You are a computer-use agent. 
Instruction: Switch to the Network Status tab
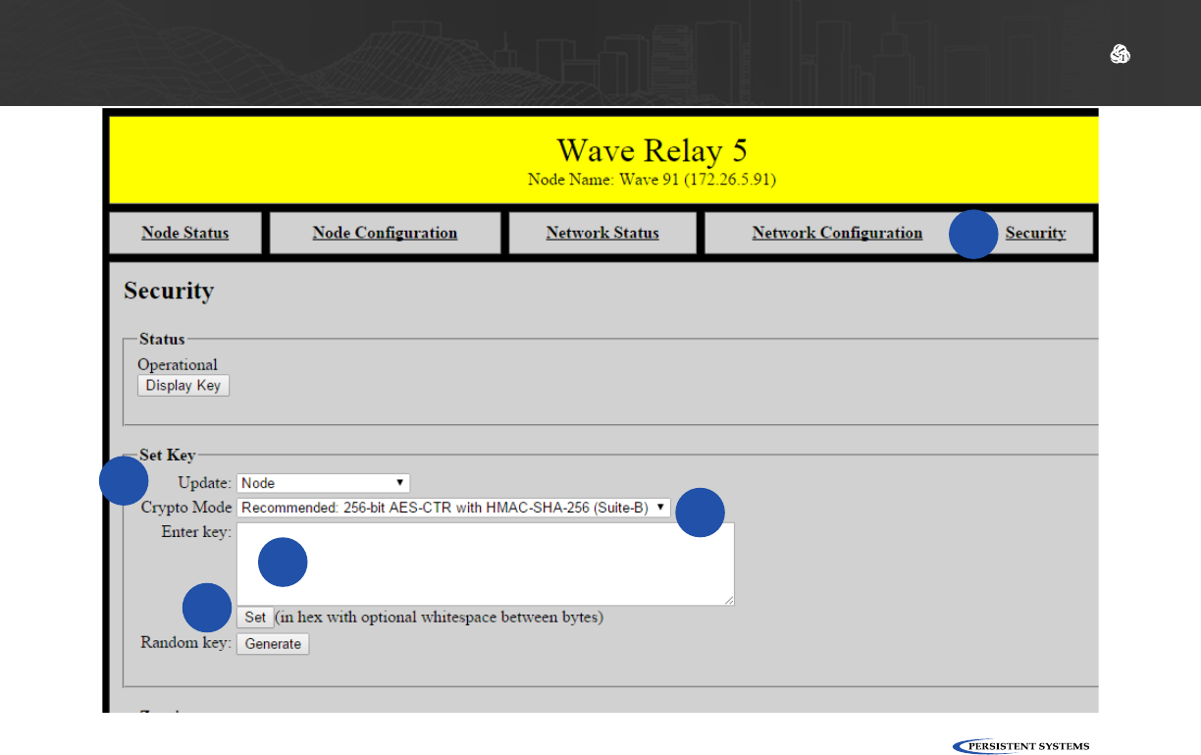point(602,233)
